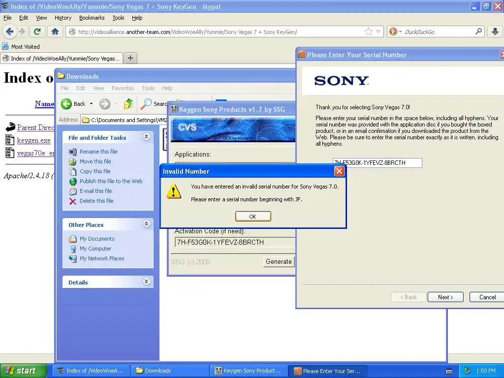504x378 pixels.
Task: Reload the page in Mypal browser
Action: click(37, 31)
